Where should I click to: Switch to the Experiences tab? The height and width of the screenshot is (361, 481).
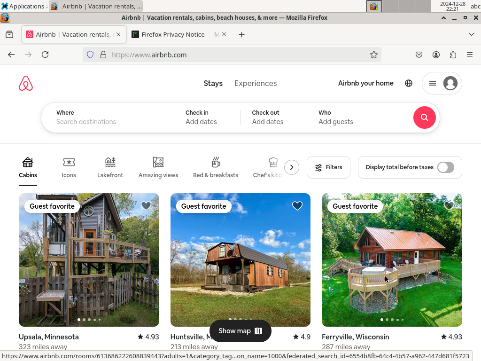pyautogui.click(x=256, y=84)
